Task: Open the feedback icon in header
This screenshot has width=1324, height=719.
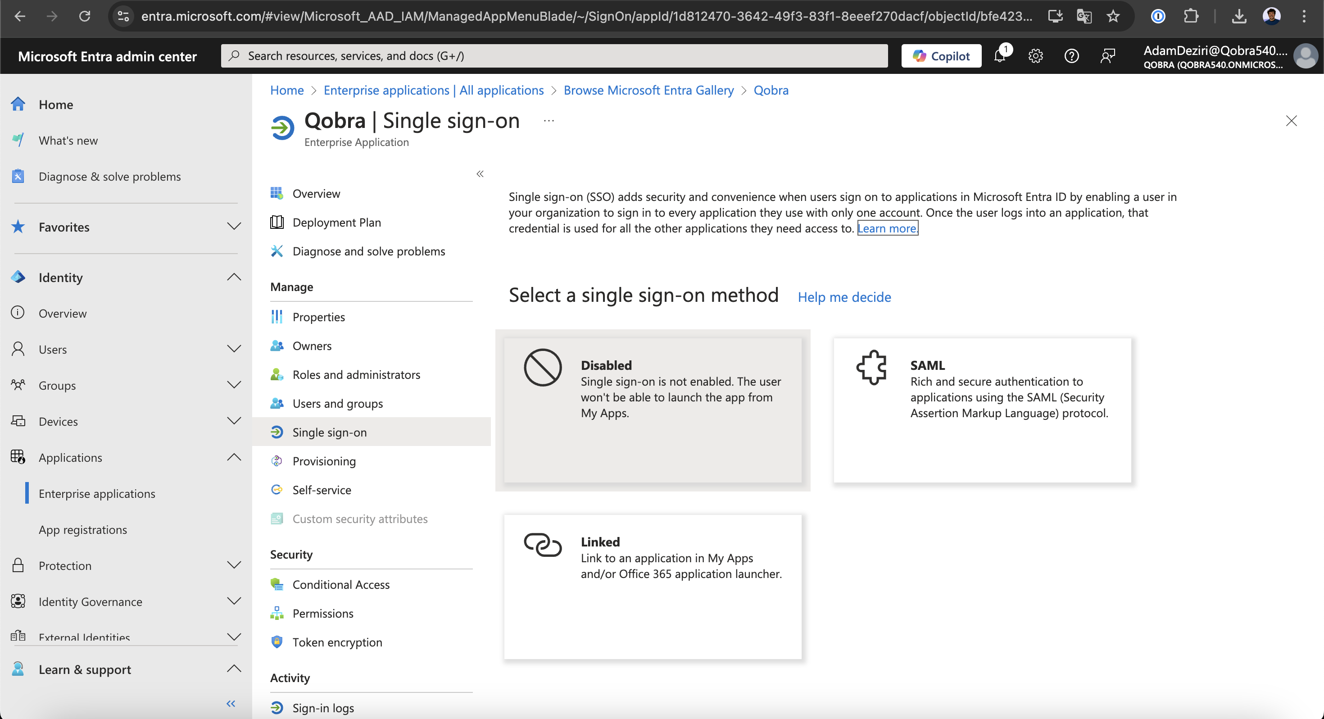Action: 1108,55
